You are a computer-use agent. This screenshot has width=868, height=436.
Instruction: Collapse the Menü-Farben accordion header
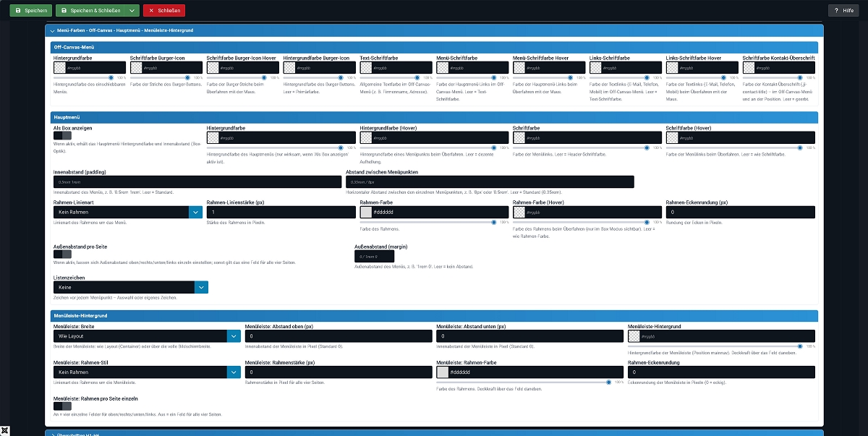[x=434, y=30]
